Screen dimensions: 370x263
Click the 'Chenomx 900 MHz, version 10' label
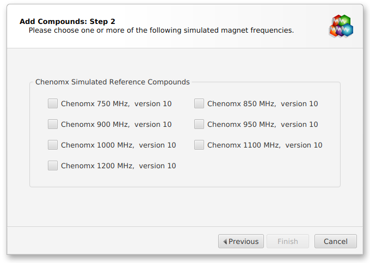116,124
